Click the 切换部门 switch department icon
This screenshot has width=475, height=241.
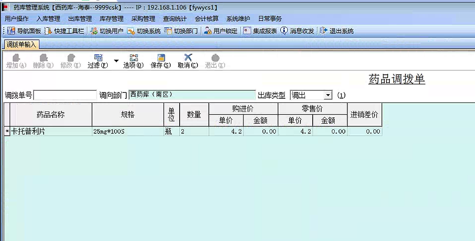point(168,31)
